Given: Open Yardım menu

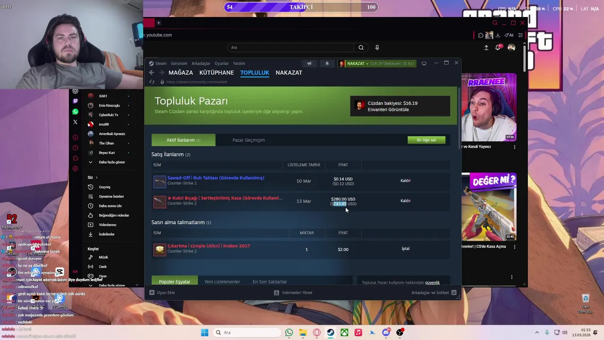Looking at the screenshot, I should [x=239, y=63].
